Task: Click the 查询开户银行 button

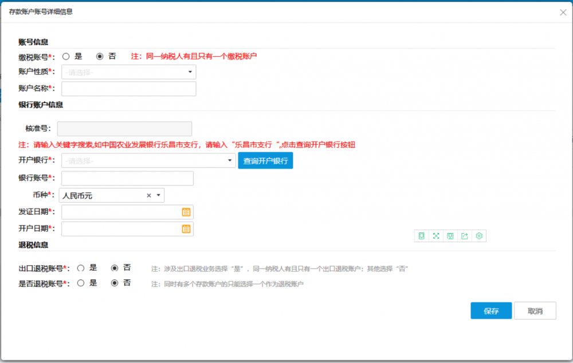Action: 265,161
